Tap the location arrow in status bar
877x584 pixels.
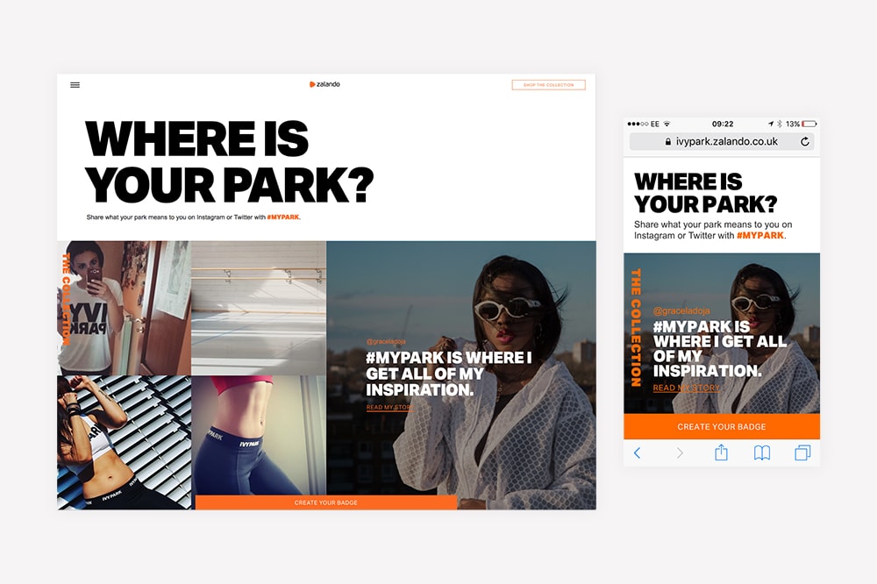point(771,124)
